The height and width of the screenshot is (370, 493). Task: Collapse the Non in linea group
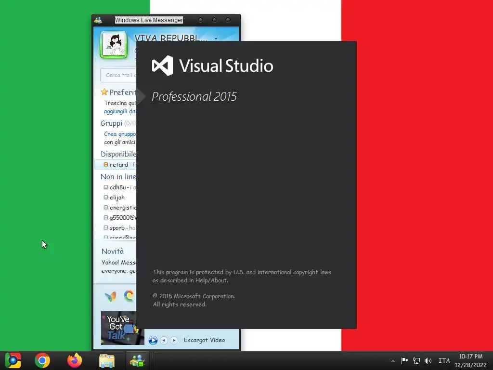(x=118, y=176)
